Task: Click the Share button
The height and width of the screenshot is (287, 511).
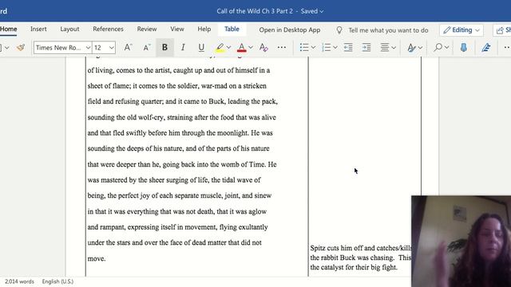Action: click(x=502, y=30)
